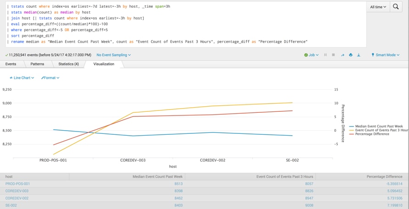
Task: Expand the No Event Sampling dropdown
Action: click(x=113, y=55)
